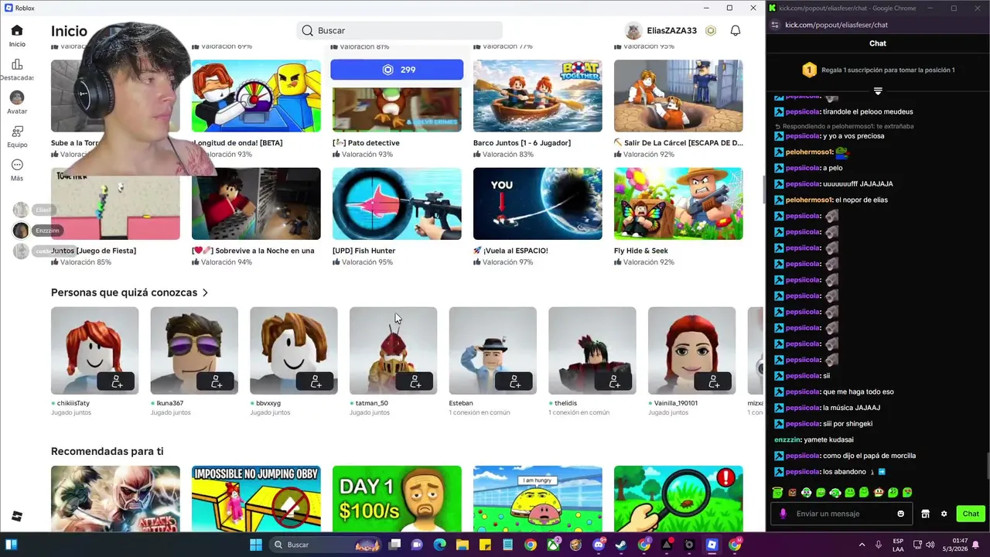The width and height of the screenshot is (990, 557).
Task: Open the IMPOSSIBLE NO JUMPING OBBY thumbnail
Action: point(256,498)
